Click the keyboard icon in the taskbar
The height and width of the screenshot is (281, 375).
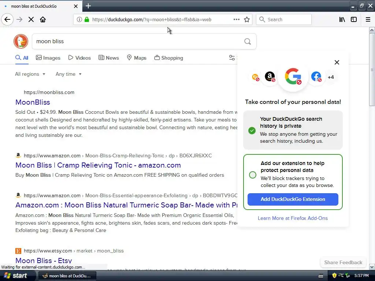tap(321, 276)
